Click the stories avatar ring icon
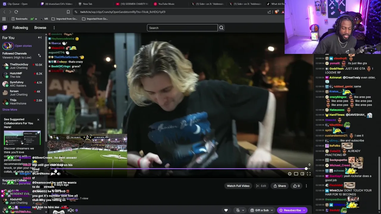 click(8, 46)
